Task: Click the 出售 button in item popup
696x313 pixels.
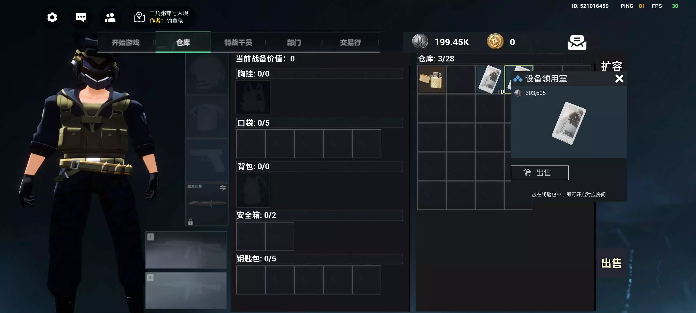Action: [x=539, y=173]
